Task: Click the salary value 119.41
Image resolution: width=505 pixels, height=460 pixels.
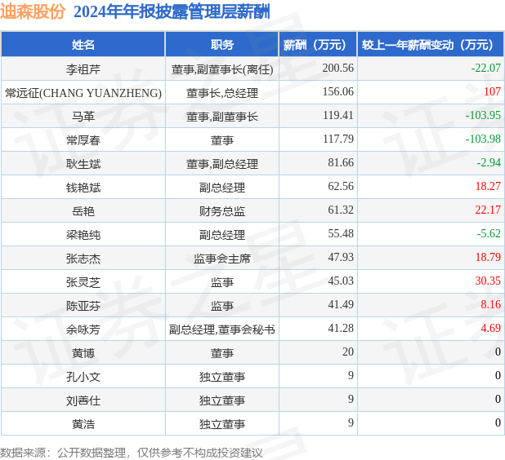Action: coord(337,115)
